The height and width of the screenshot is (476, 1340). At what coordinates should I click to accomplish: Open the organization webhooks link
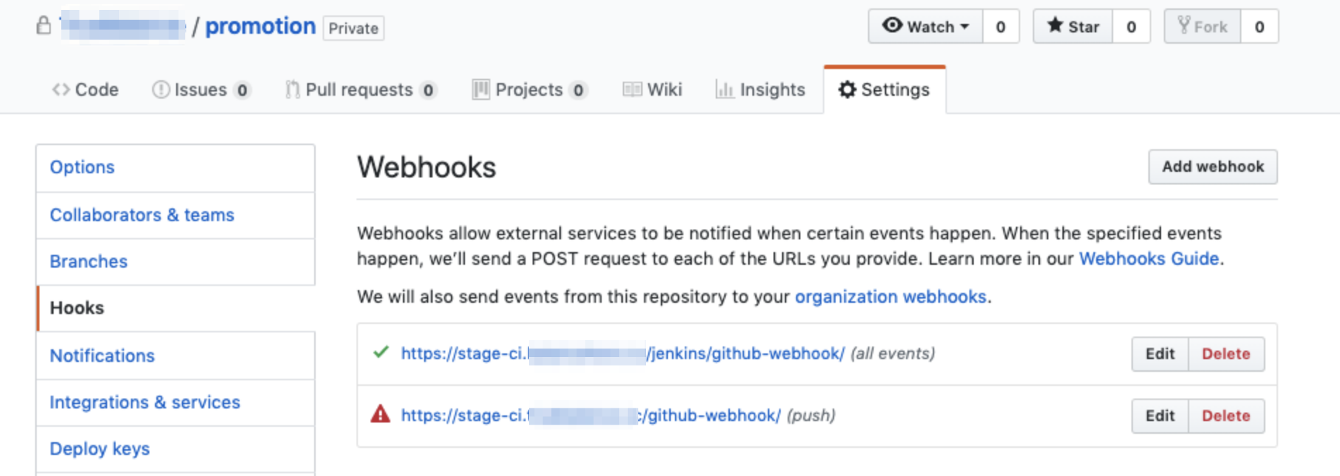[x=891, y=296]
